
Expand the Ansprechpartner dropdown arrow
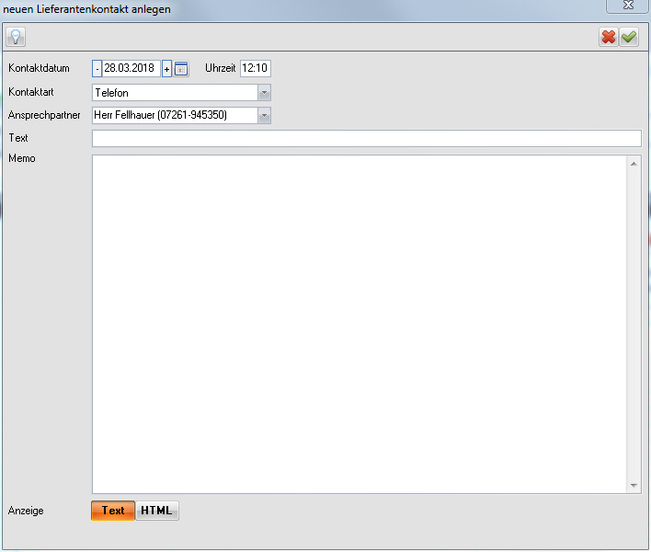[x=264, y=115]
